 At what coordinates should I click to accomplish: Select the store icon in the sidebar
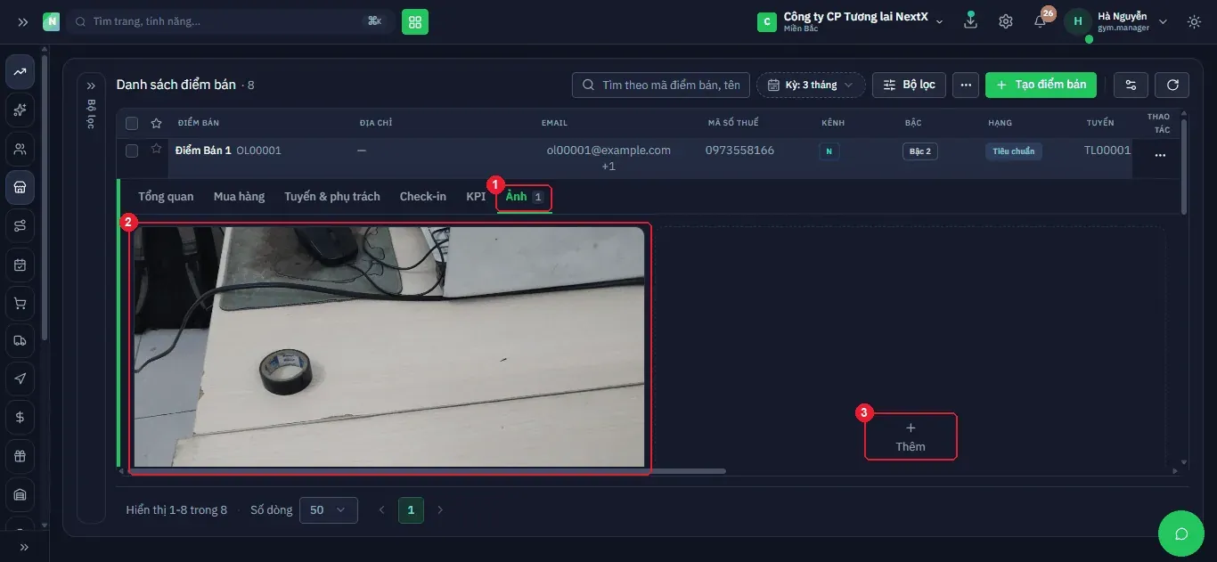click(20, 187)
